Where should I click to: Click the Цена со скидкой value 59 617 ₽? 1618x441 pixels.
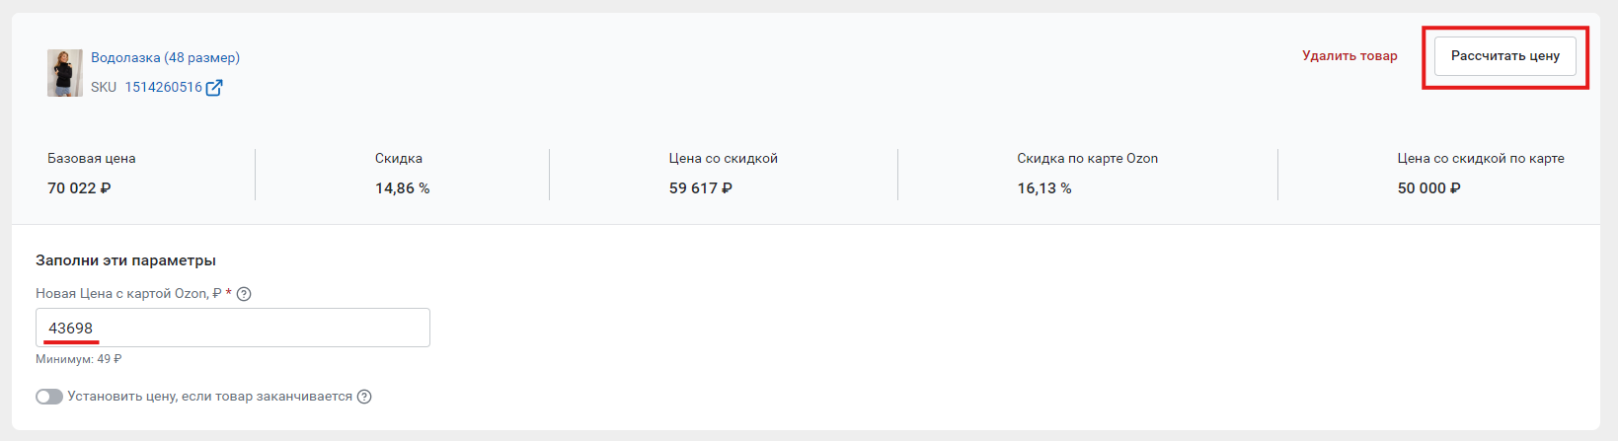pos(701,188)
